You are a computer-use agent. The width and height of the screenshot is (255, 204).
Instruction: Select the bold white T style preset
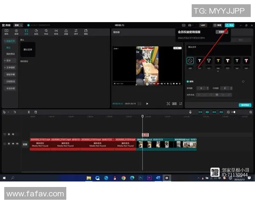[227, 61]
